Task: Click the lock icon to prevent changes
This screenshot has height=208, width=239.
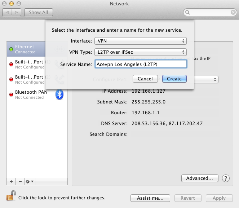Action: (x=11, y=196)
